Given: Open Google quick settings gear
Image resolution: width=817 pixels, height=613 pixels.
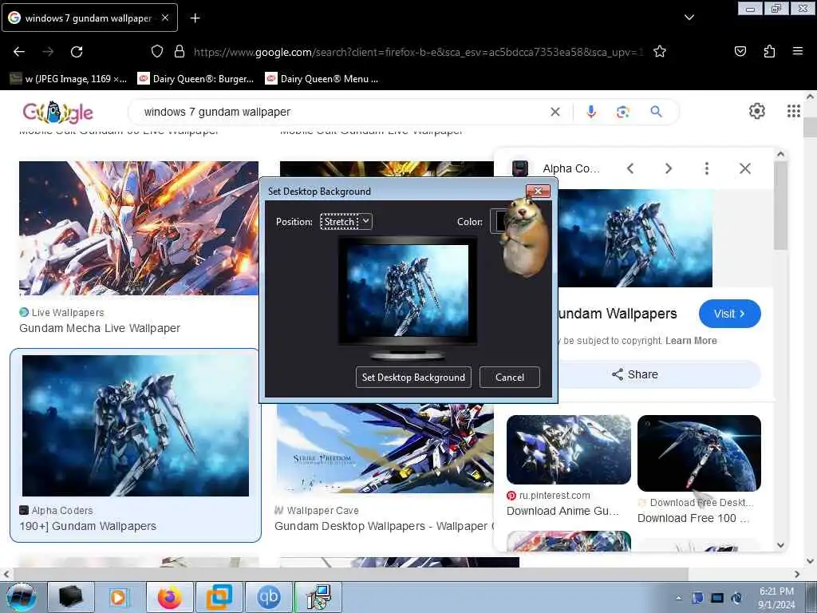Looking at the screenshot, I should pyautogui.click(x=756, y=111).
